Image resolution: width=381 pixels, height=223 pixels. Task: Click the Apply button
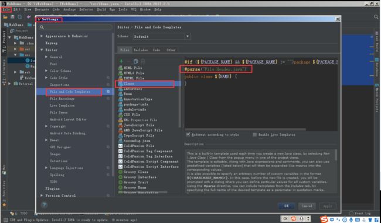[x=328, y=206]
